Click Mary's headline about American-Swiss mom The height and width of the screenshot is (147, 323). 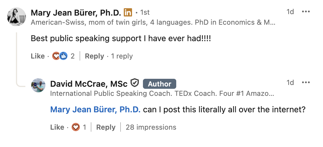point(153,22)
